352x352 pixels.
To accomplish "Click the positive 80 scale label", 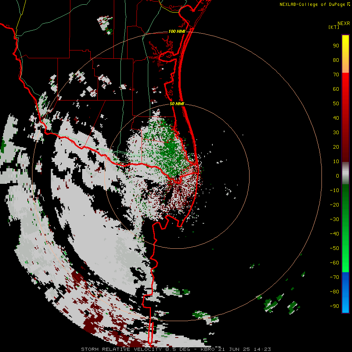I will point(336,60).
